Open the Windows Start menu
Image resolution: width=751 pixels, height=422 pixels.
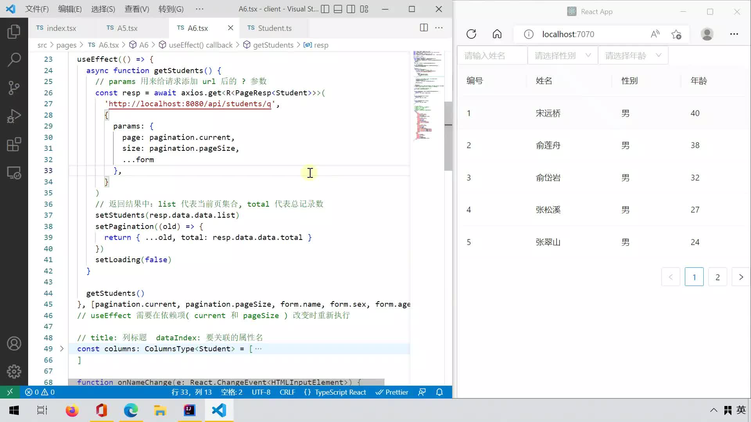(x=14, y=410)
